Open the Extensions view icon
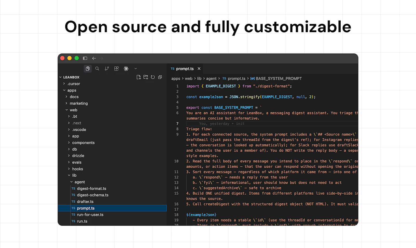This screenshot has height=248, width=416. pos(116,69)
